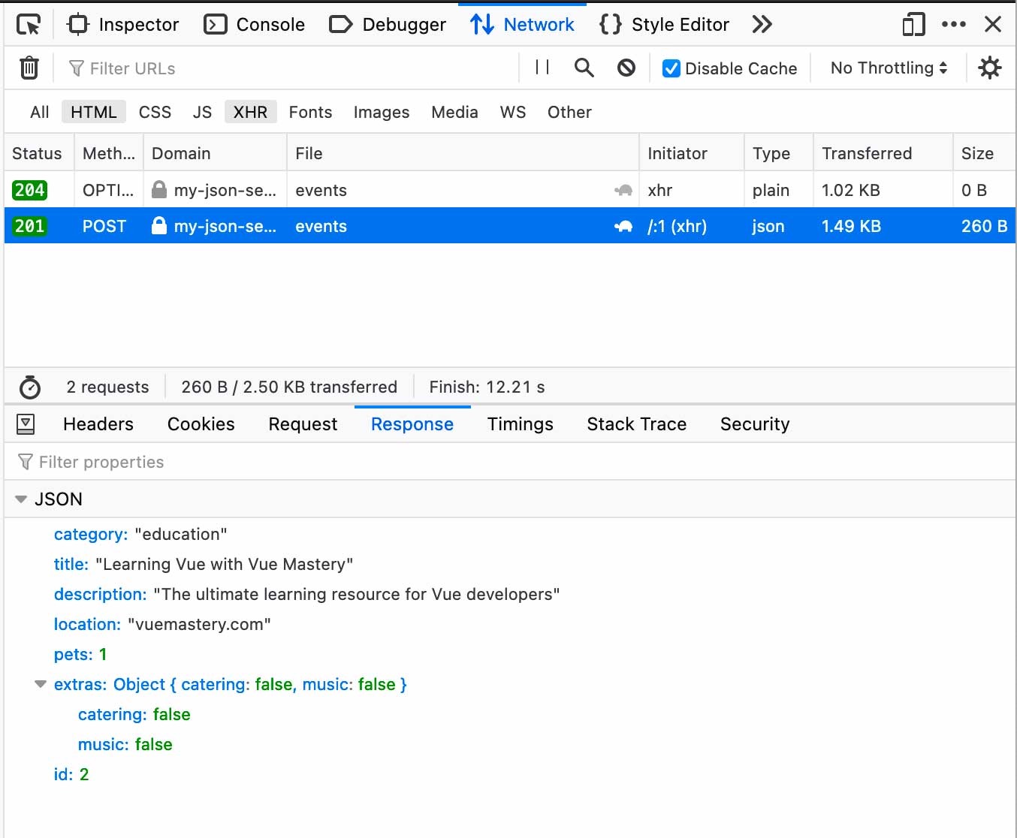Toggle the Media filter
The image size is (1017, 838).
tap(454, 113)
